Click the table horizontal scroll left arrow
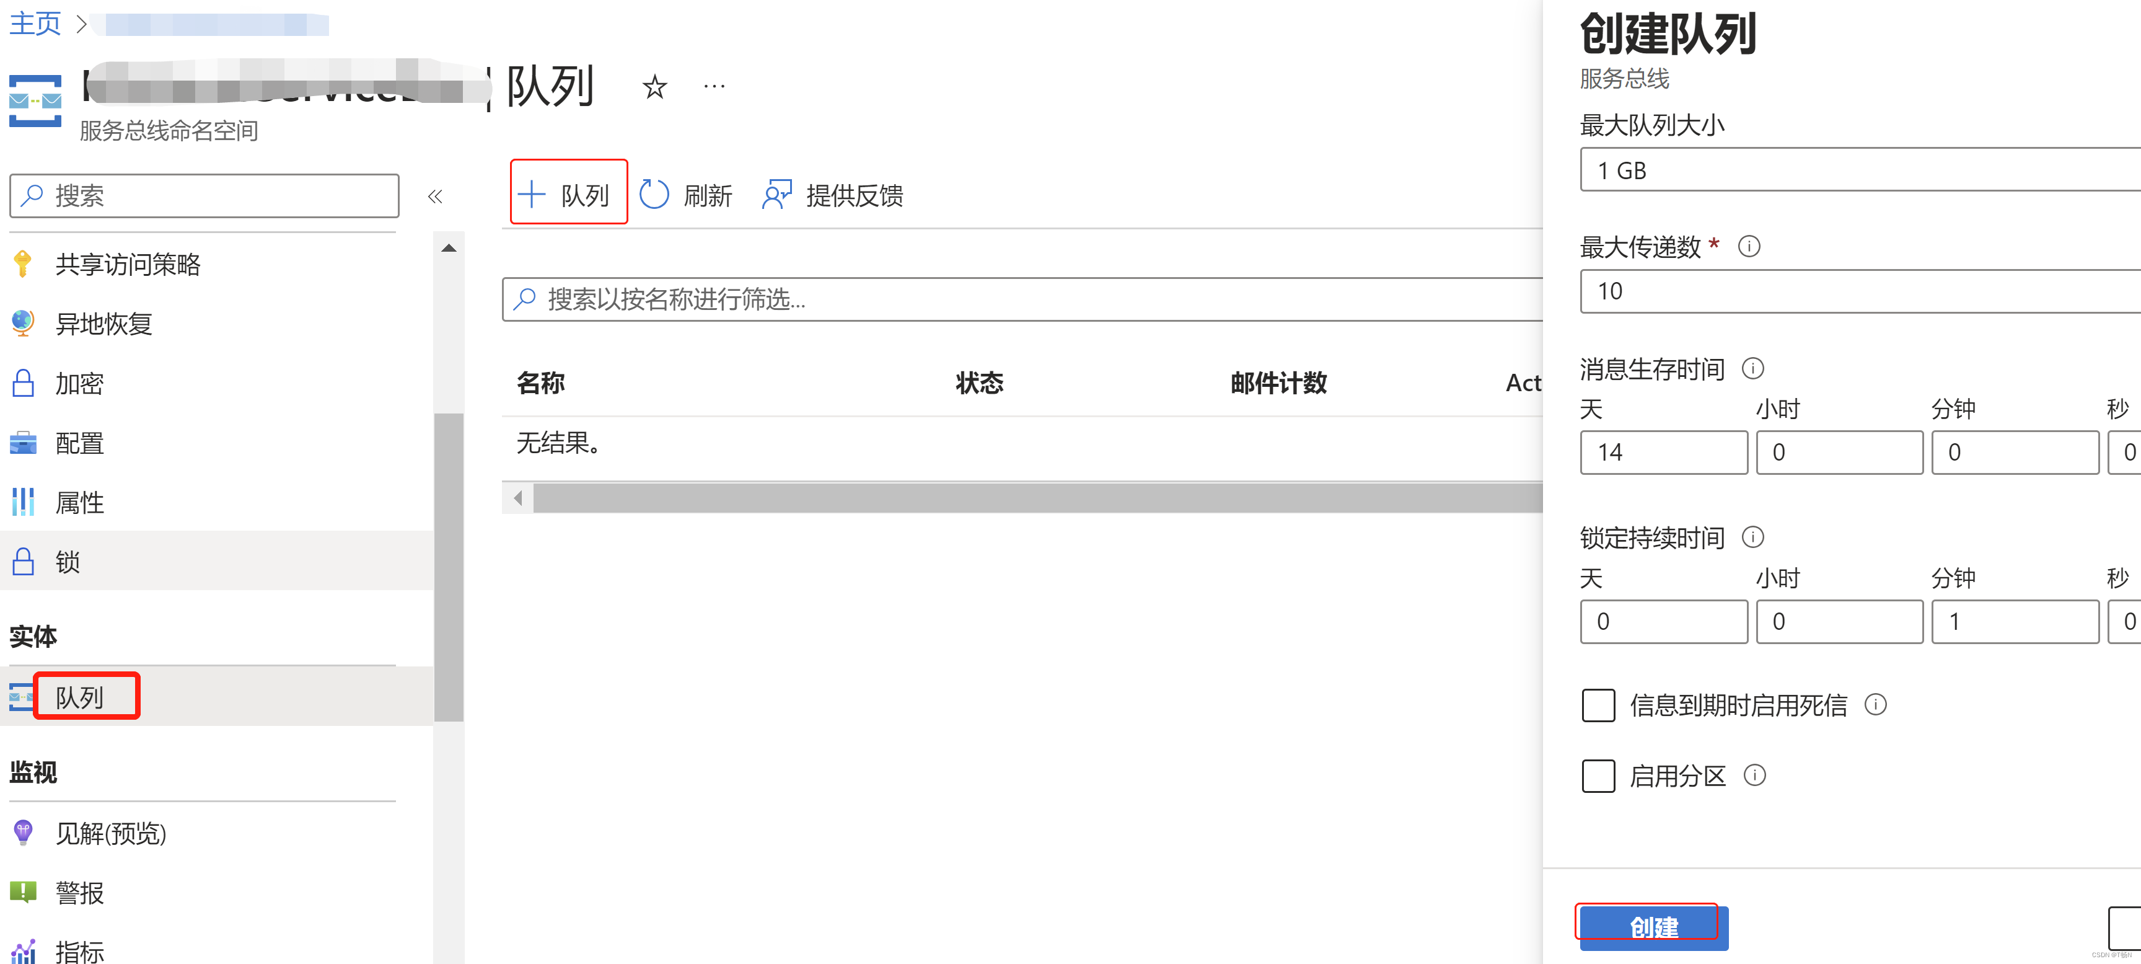 pyautogui.click(x=518, y=498)
